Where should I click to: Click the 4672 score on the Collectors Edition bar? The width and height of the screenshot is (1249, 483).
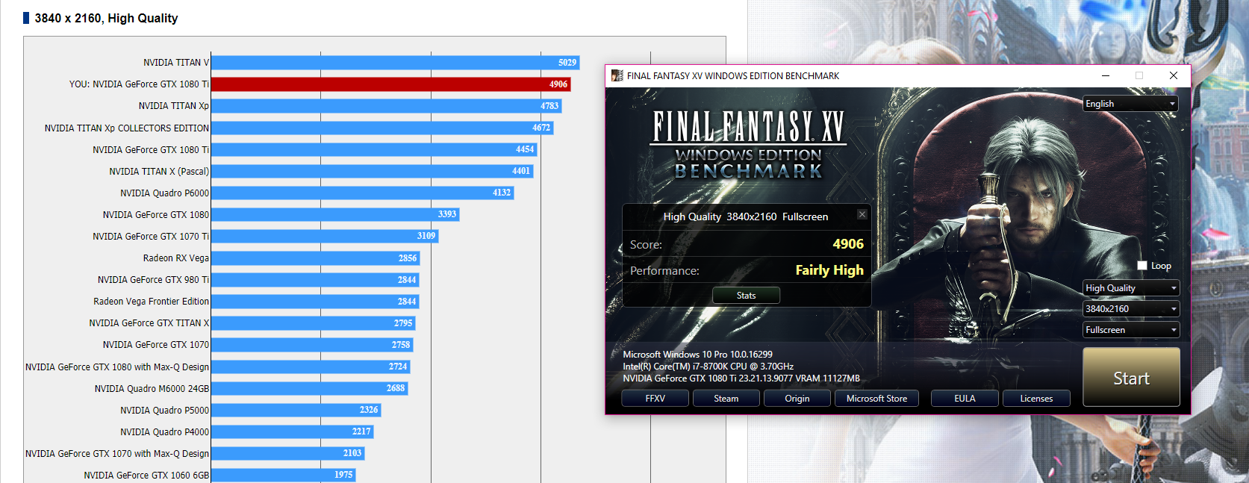click(541, 128)
